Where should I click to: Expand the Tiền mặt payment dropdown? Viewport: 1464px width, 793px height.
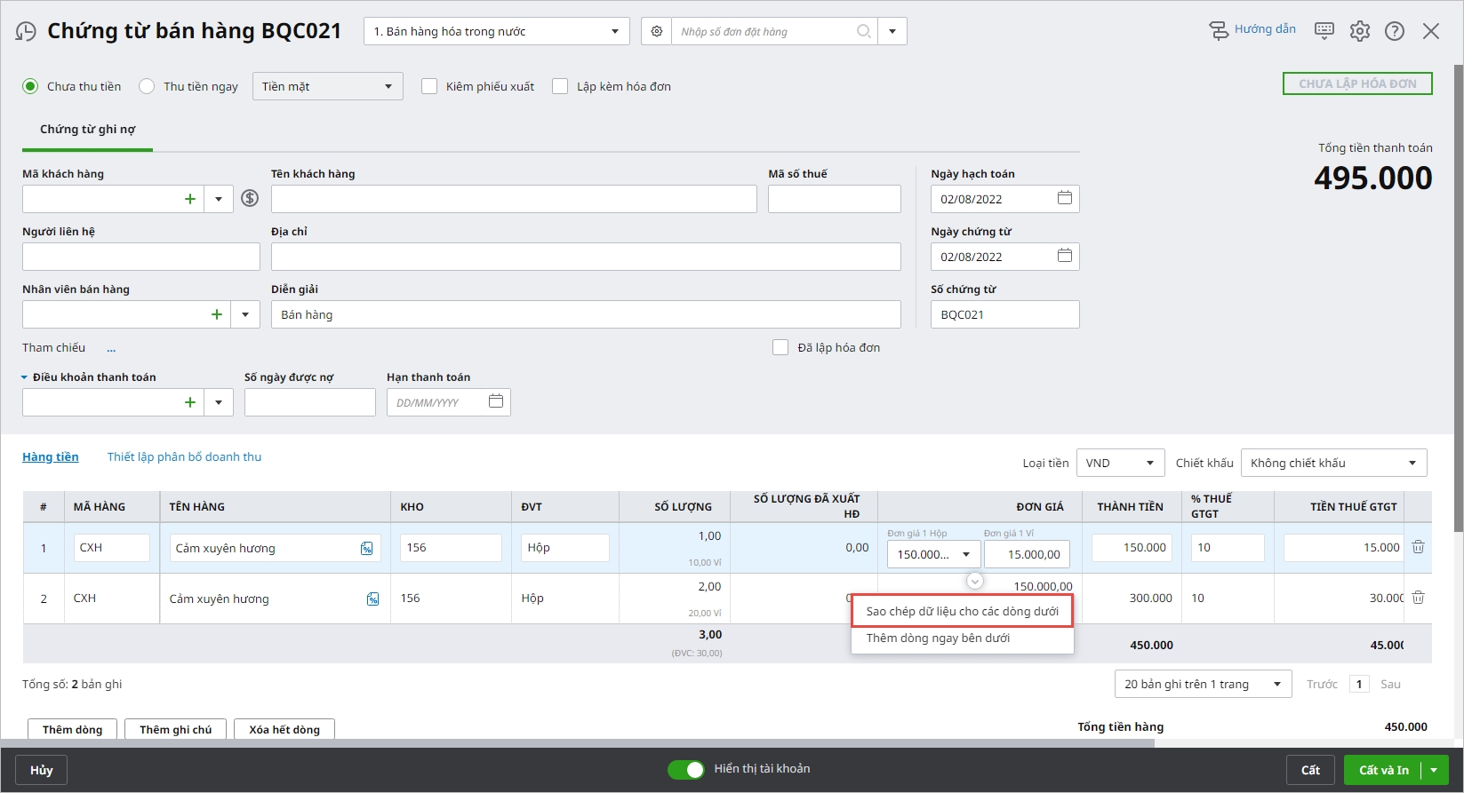click(327, 86)
